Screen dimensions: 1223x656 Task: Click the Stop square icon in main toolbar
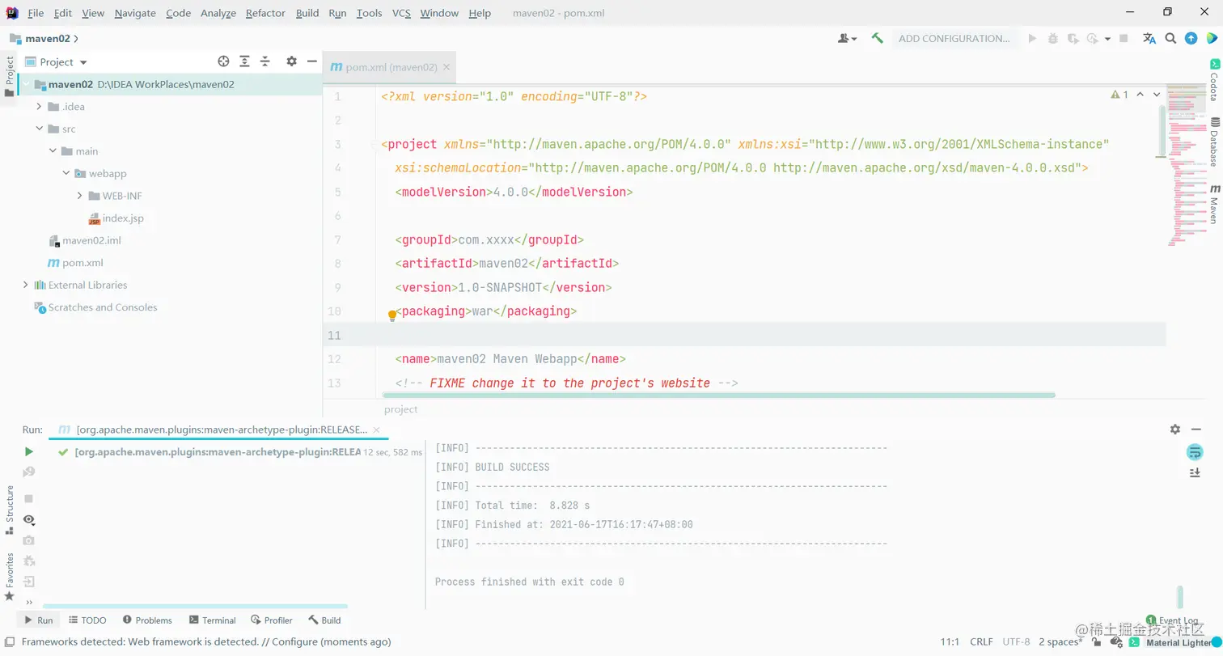point(1124,38)
